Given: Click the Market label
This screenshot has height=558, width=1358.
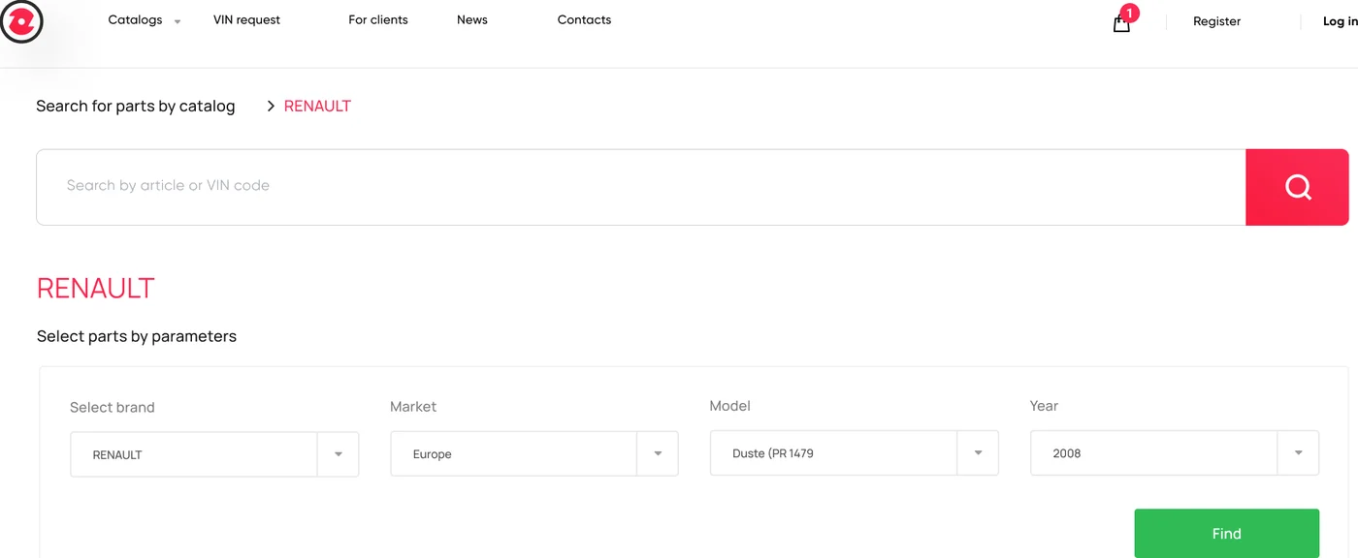Looking at the screenshot, I should tap(413, 406).
